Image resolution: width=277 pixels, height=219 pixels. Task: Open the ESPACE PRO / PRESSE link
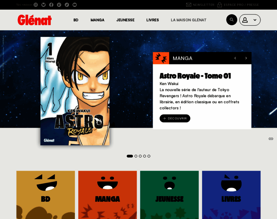[x=241, y=5]
